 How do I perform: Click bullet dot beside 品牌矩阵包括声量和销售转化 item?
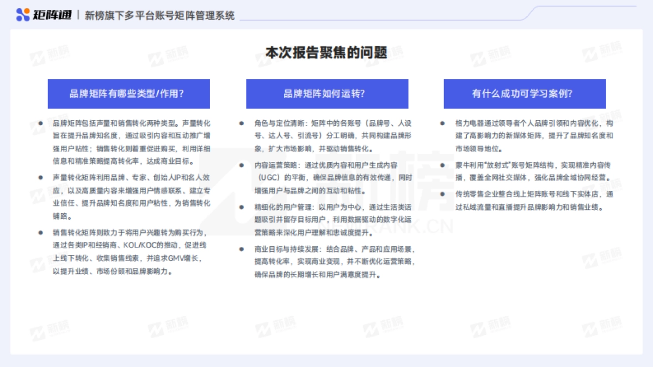click(x=41, y=122)
